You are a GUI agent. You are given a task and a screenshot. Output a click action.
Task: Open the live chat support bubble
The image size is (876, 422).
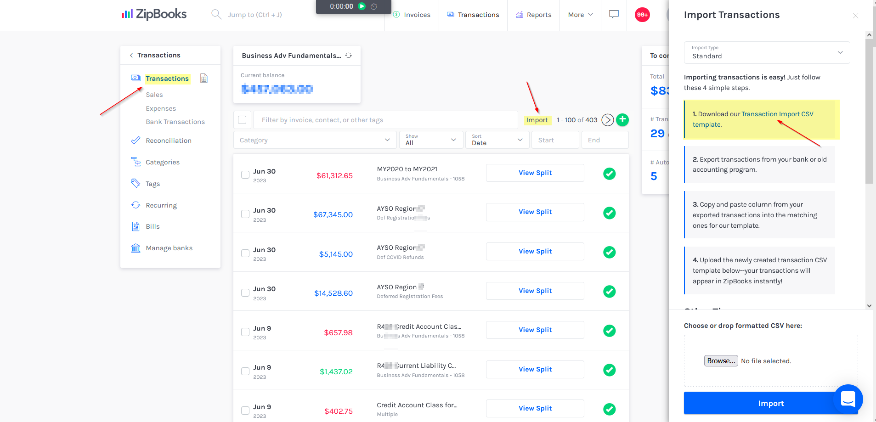point(848,399)
